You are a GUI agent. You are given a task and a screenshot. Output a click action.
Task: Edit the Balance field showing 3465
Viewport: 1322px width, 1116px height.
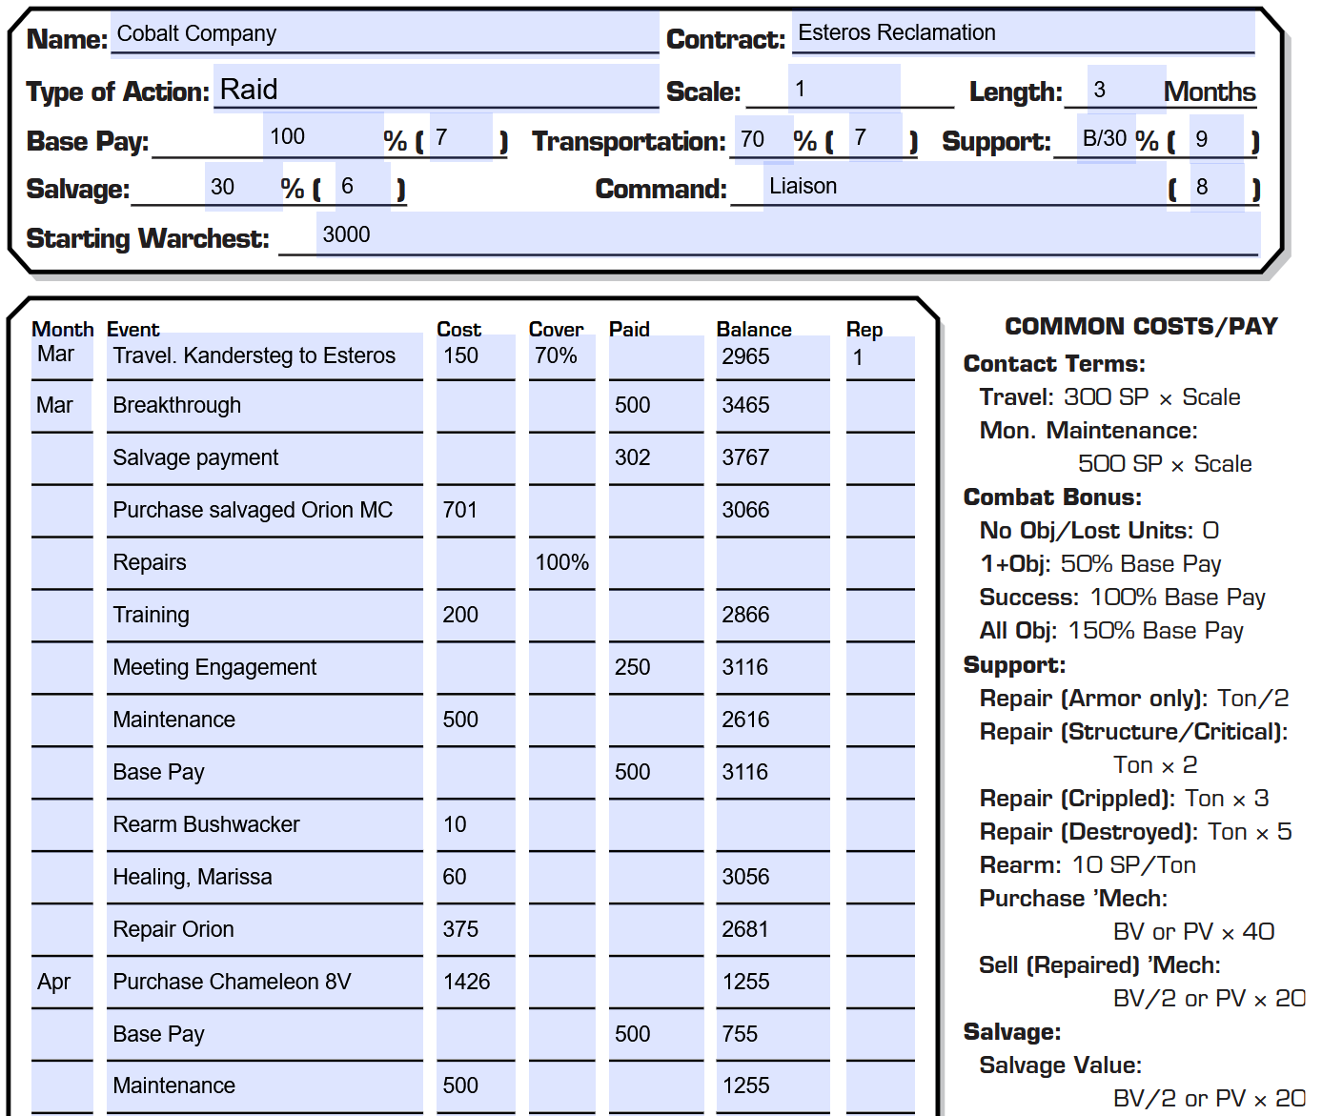tap(773, 406)
